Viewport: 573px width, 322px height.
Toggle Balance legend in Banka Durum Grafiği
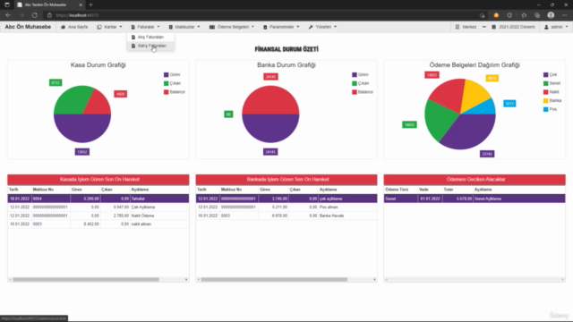[x=363, y=92]
